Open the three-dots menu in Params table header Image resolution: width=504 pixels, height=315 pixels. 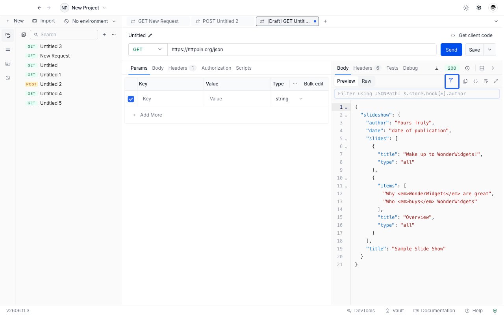[295, 84]
